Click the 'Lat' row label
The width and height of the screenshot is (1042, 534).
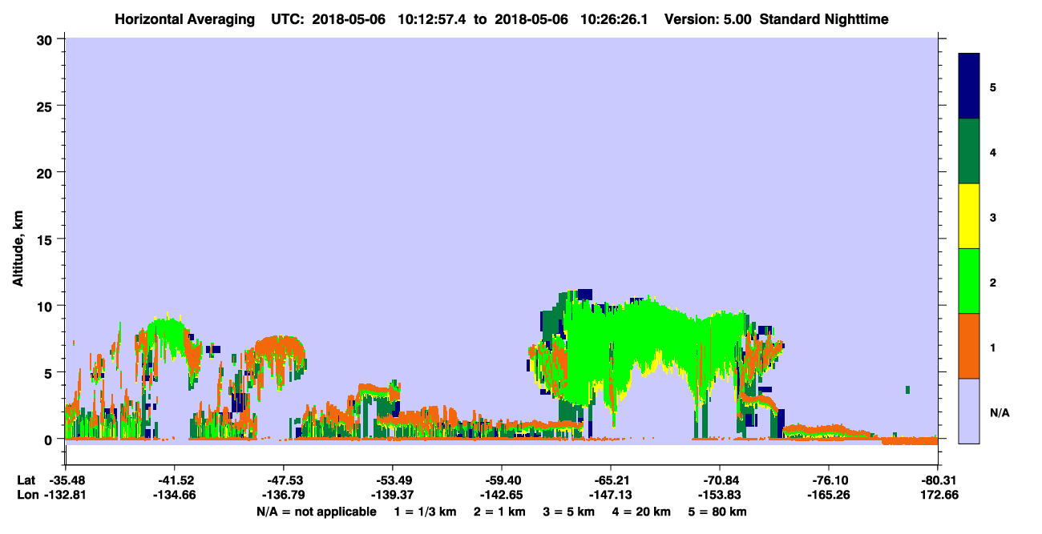tap(26, 480)
